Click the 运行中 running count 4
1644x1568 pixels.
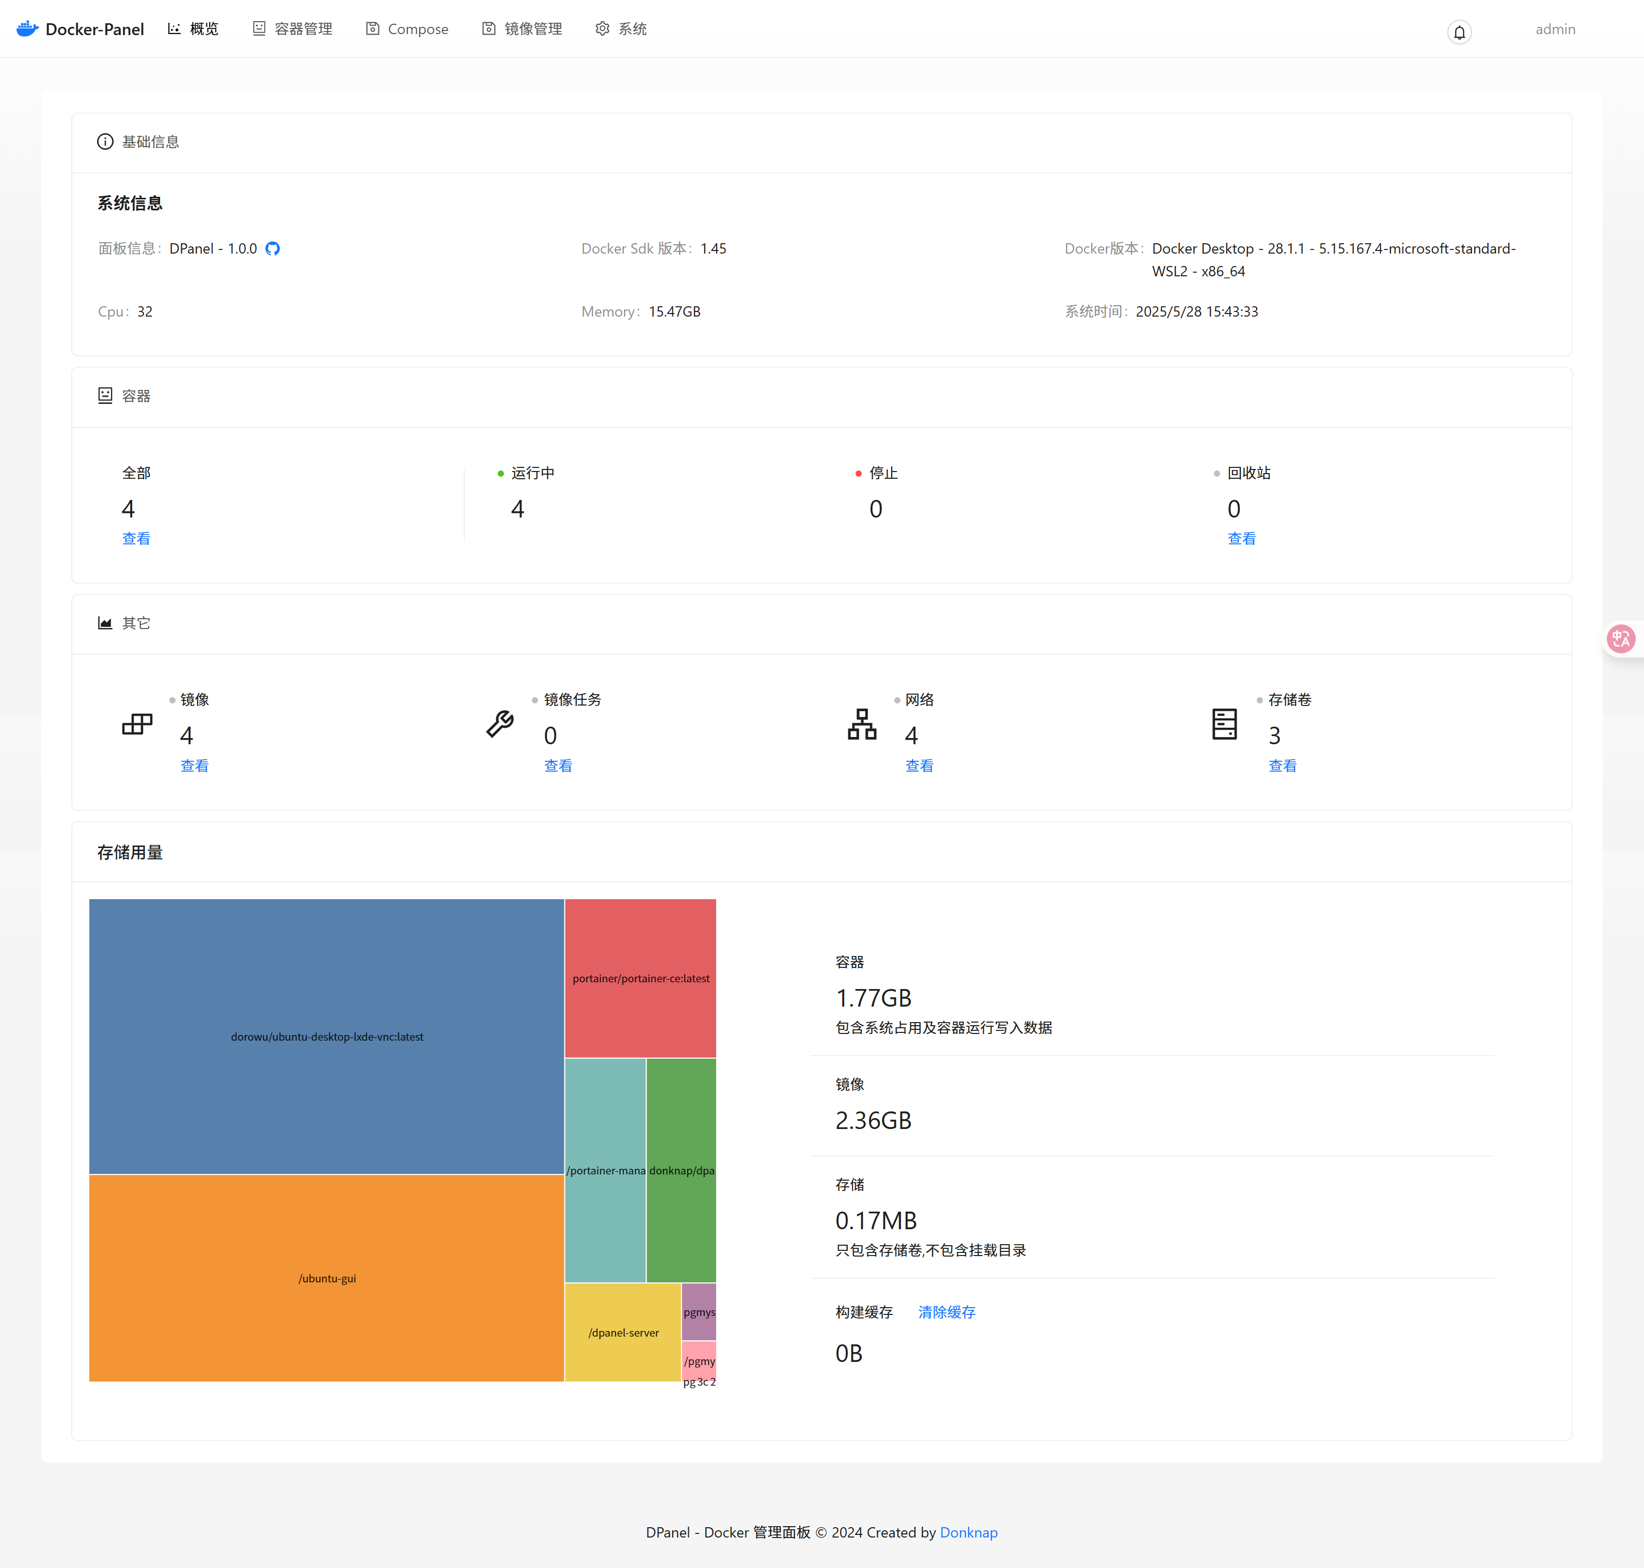point(517,509)
